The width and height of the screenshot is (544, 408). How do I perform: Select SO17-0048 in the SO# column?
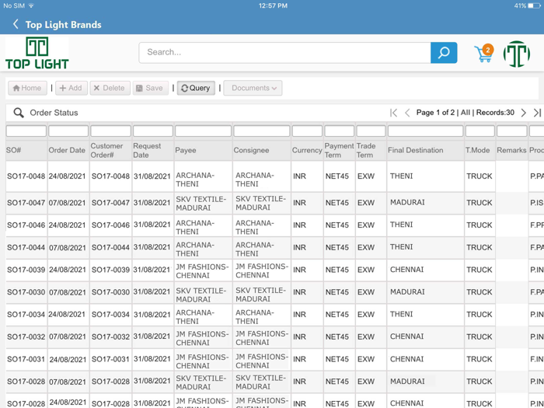coord(26,176)
